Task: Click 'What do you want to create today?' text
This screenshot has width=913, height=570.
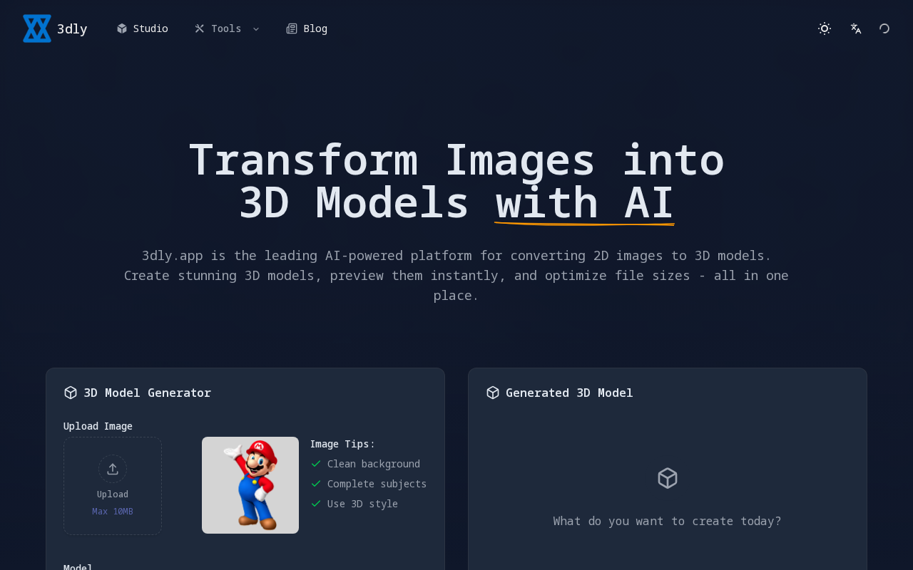Action: tap(668, 521)
